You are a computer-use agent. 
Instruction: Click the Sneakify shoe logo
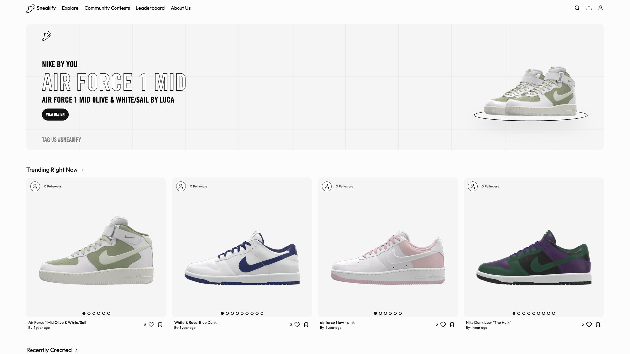pyautogui.click(x=31, y=8)
